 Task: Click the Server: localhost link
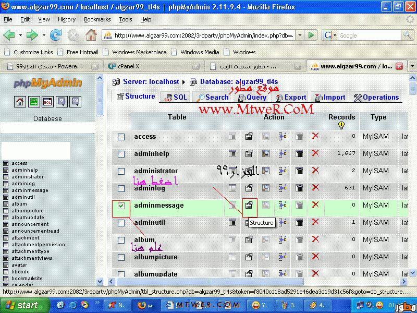pos(151,82)
